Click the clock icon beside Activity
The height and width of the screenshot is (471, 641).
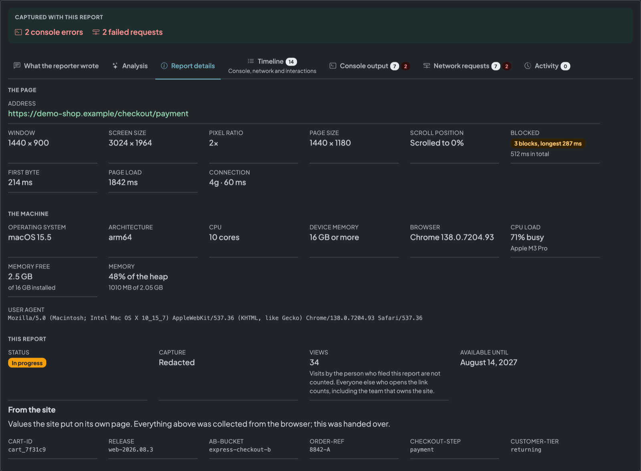528,66
